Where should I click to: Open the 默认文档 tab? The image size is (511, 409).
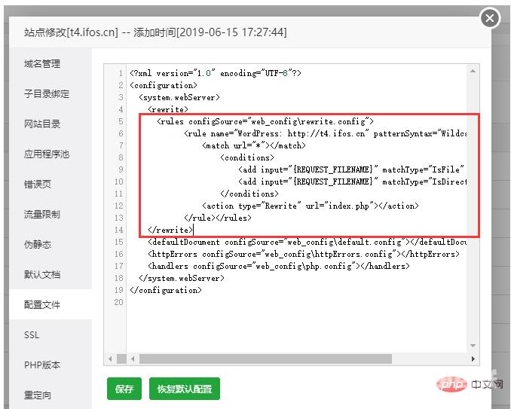(42, 275)
